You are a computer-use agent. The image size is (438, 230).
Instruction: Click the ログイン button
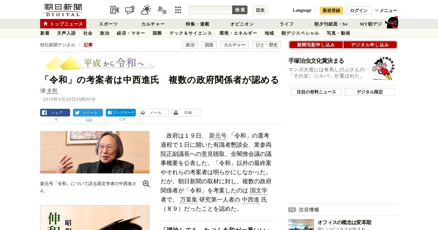pyautogui.click(x=359, y=11)
